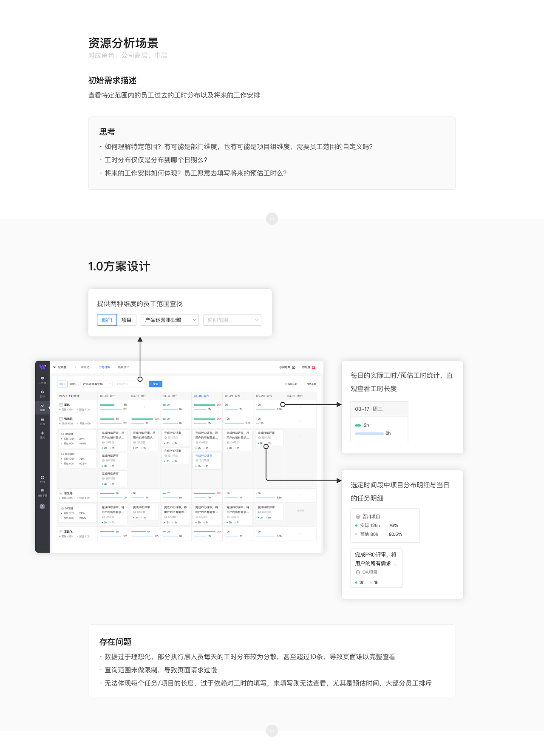The image size is (544, 748).
Task: Click the 完成PRD评审 task card in the right callout
Action: (376, 568)
